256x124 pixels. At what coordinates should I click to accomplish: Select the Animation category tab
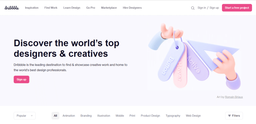point(69,116)
